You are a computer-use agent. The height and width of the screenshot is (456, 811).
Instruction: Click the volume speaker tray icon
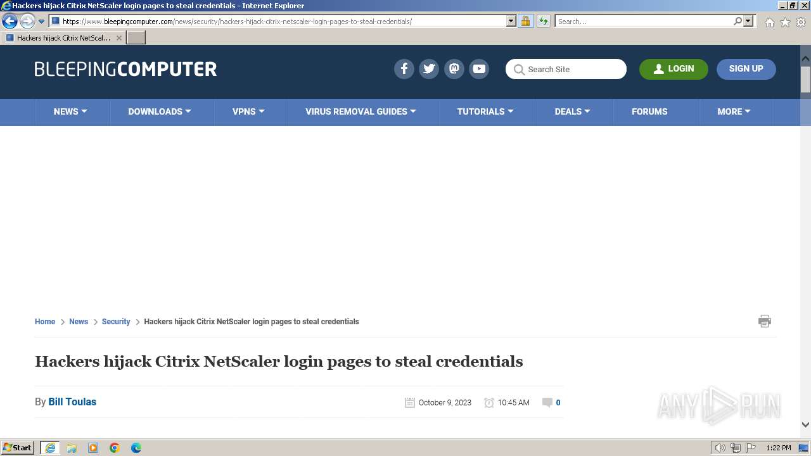point(720,448)
